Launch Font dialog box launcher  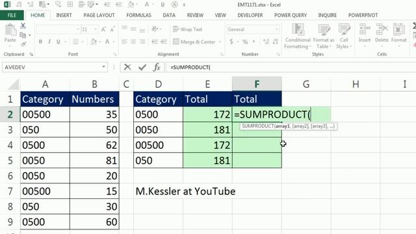coord(115,55)
